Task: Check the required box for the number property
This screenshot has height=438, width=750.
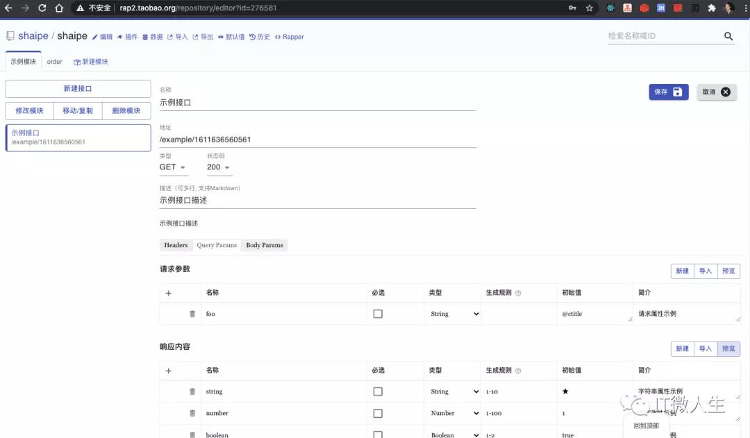Action: tap(377, 413)
